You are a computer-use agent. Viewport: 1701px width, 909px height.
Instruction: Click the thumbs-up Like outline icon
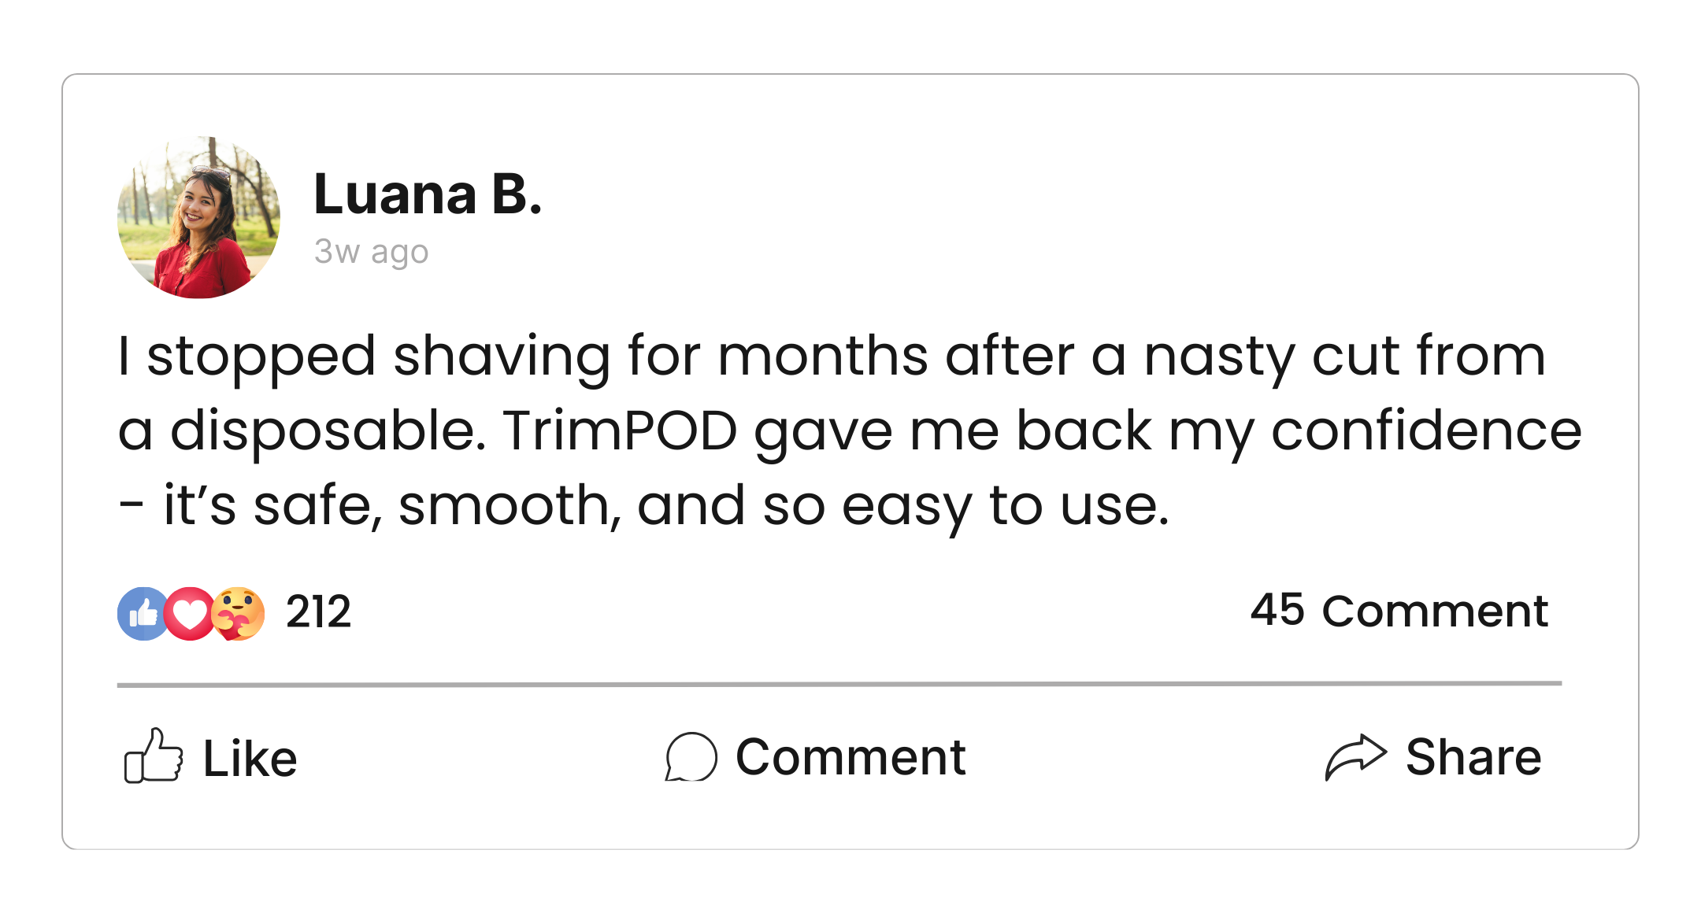tap(154, 756)
